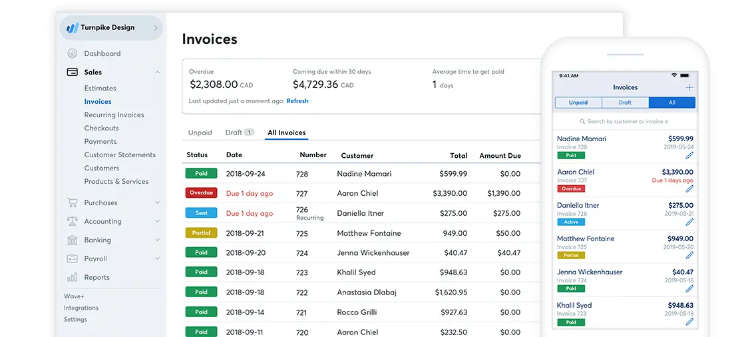Tap edit pencil for Nadine Mamari invoice
The height and width of the screenshot is (337, 752).
[689, 155]
